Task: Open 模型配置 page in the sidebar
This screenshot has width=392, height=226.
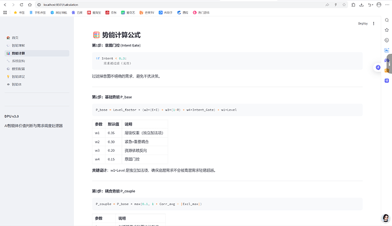Action: click(37, 69)
